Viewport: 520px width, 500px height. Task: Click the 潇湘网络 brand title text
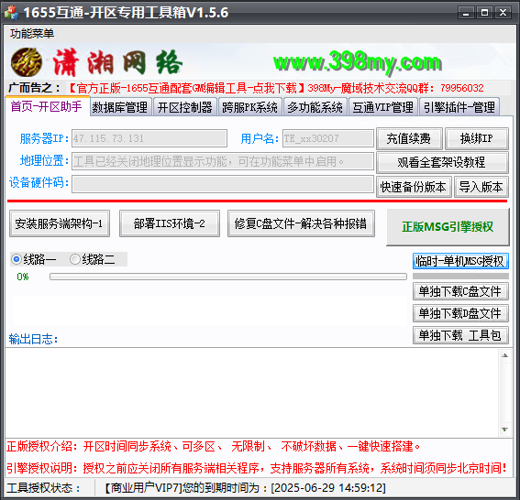click(117, 62)
